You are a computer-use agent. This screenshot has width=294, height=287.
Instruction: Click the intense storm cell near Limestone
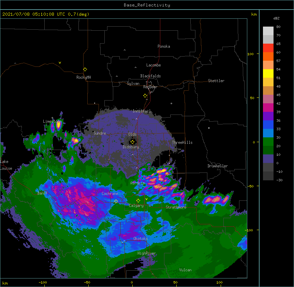click(x=59, y=125)
